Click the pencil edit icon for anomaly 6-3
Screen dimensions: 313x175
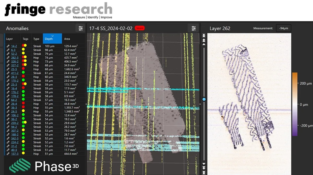8,50
